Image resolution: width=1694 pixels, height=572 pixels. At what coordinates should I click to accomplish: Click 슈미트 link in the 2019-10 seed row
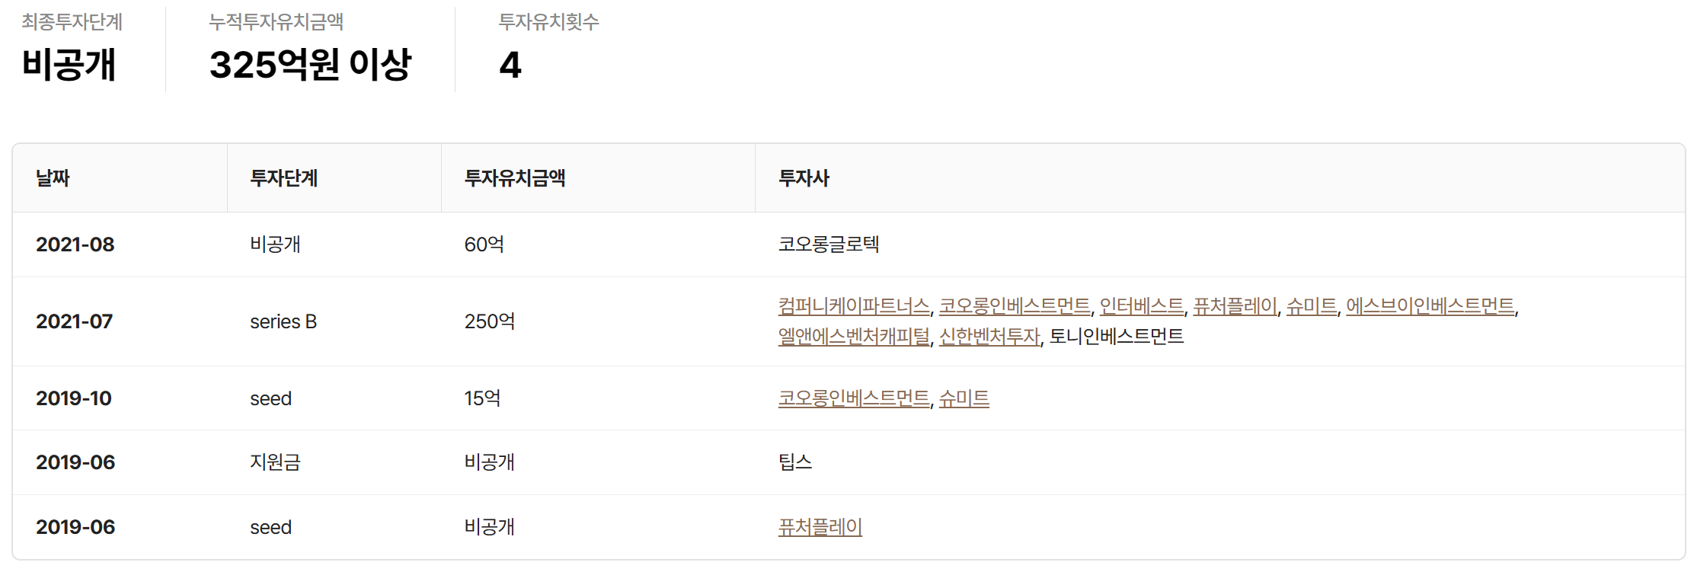[964, 398]
